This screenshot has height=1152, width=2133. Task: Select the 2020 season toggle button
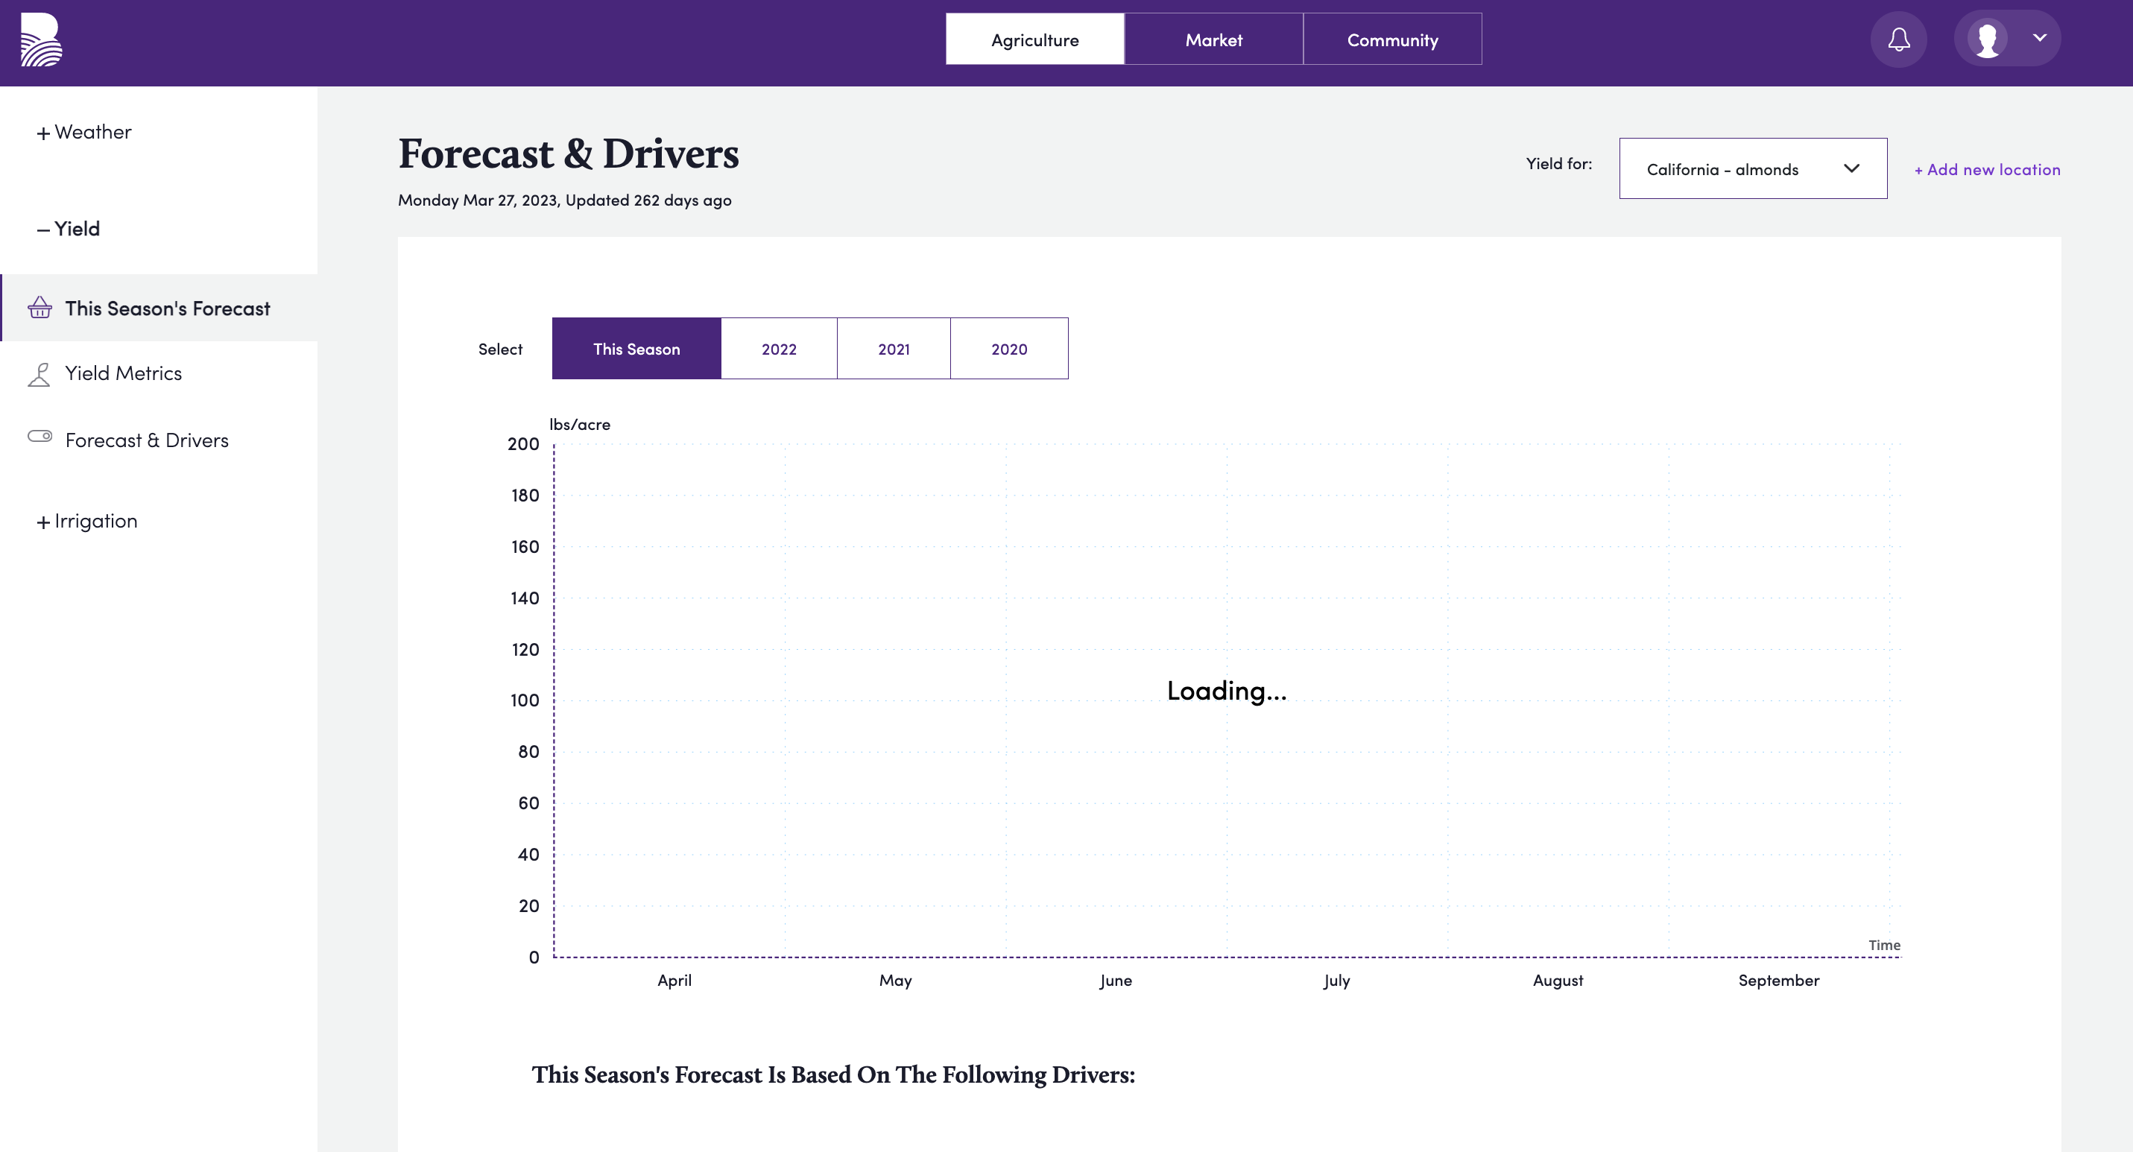[x=1008, y=347]
